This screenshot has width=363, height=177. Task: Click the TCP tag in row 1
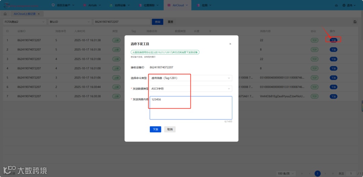tap(314, 40)
